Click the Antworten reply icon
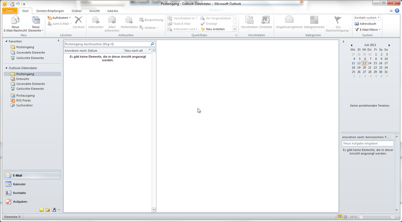 point(96,23)
